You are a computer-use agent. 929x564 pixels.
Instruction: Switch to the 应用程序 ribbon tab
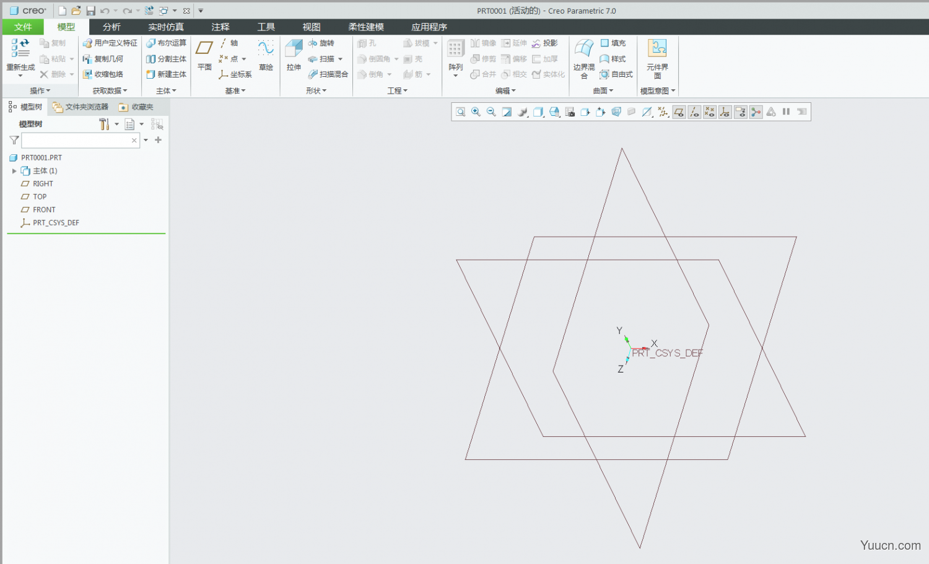[429, 27]
